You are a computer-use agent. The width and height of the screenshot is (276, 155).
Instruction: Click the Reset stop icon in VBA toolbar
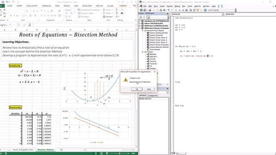coord(183,10)
